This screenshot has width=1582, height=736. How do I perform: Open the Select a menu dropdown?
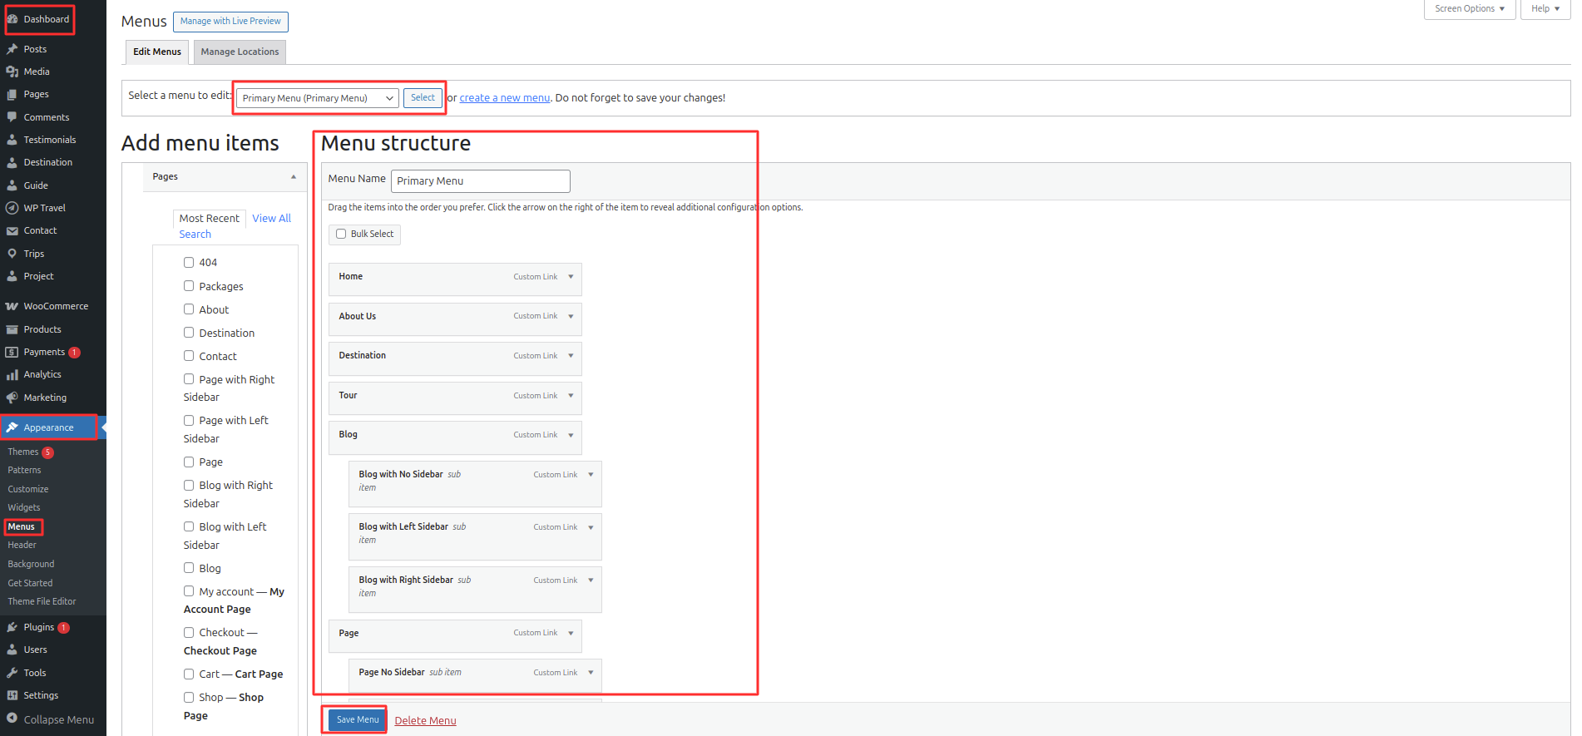pos(318,98)
